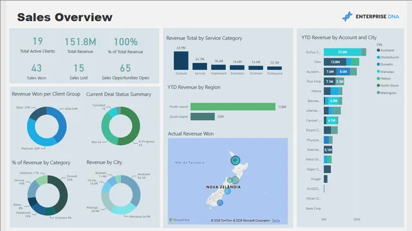Click the Solutions 11% category label
The width and height of the screenshot is (412, 231).
pyautogui.click(x=29, y=173)
